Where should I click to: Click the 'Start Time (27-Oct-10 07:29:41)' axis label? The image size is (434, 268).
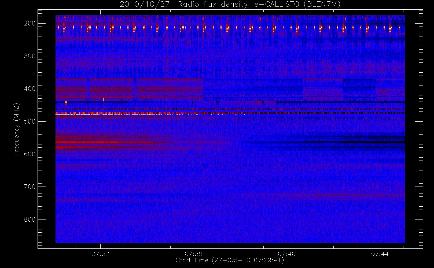(230, 260)
